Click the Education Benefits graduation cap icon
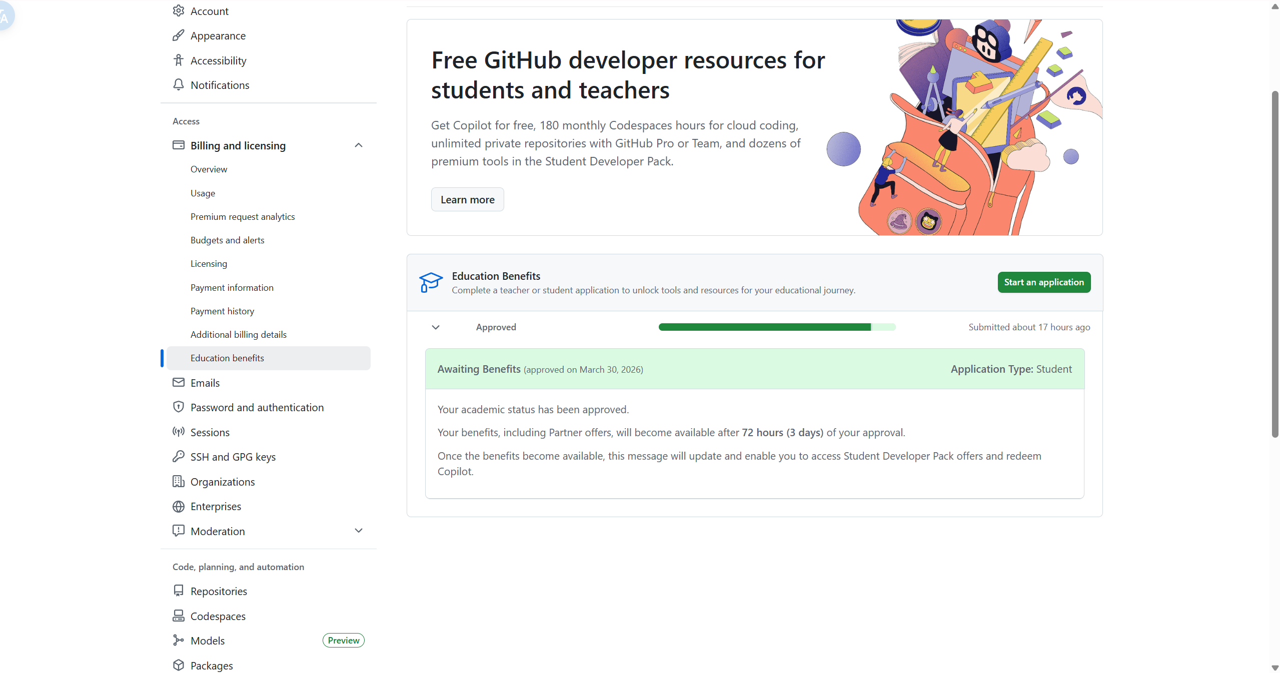Viewport: 1280px width, 673px height. pyautogui.click(x=430, y=282)
